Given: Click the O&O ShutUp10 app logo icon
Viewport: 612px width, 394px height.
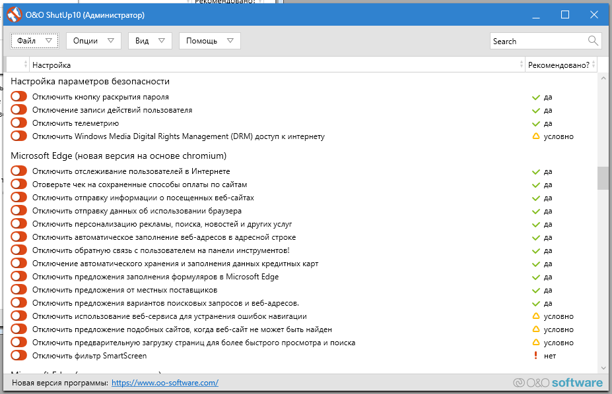Looking at the screenshot, I should [x=14, y=14].
